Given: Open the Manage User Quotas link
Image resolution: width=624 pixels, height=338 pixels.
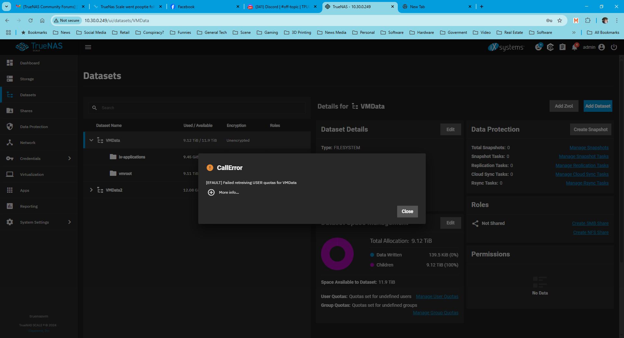Looking at the screenshot, I should point(437,296).
